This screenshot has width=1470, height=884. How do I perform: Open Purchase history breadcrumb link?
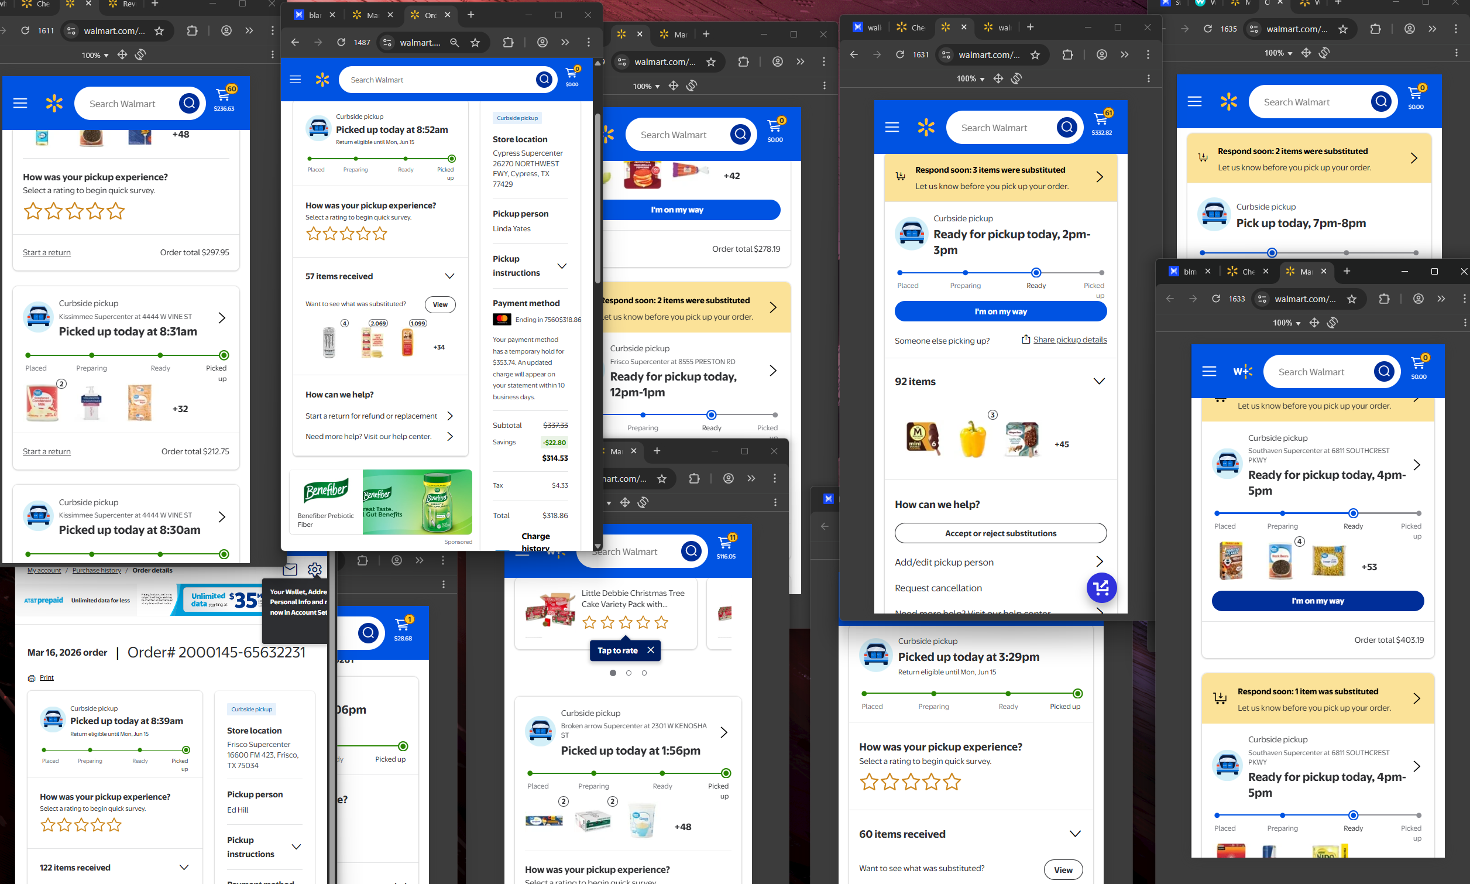click(97, 570)
